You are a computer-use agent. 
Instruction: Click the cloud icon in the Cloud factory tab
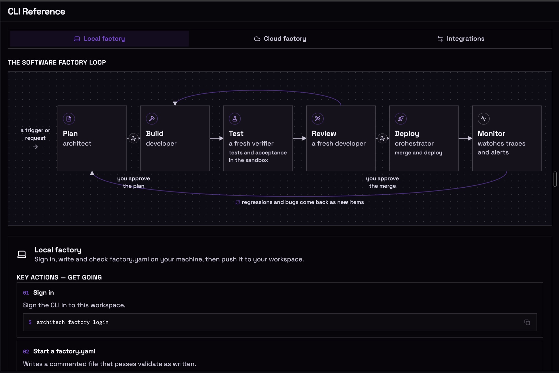point(257,39)
